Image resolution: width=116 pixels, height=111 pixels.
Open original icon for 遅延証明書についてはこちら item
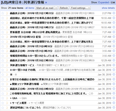[x=114, y=108]
